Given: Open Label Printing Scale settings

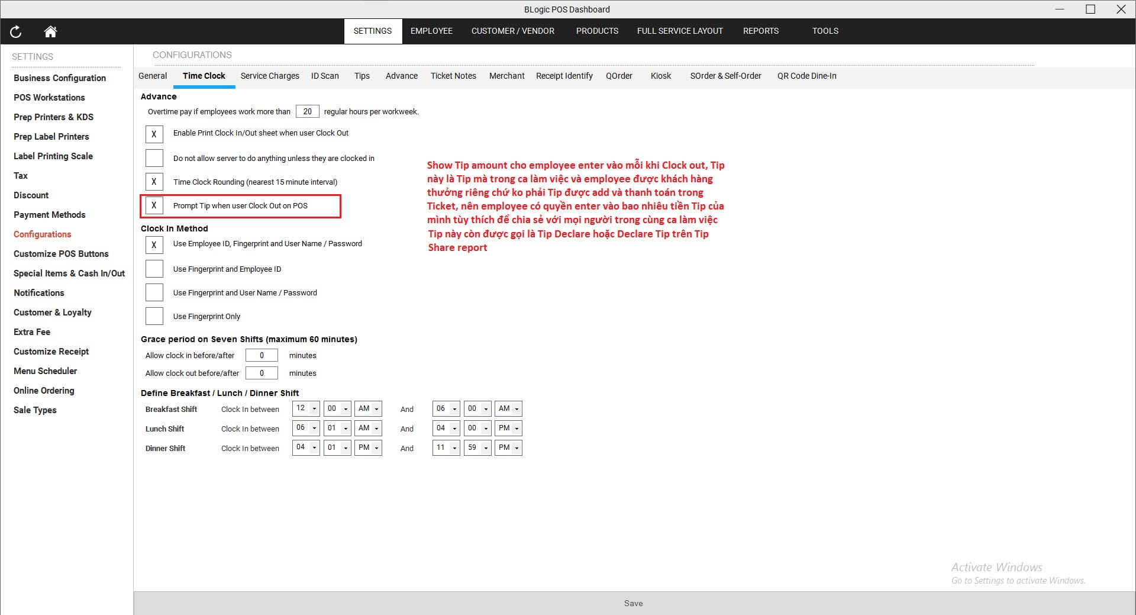Looking at the screenshot, I should [53, 156].
